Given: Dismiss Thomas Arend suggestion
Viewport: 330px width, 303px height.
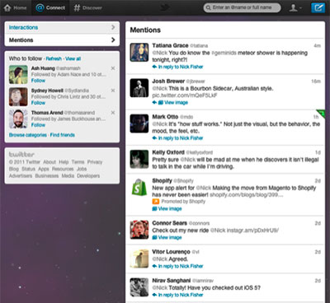Looking at the screenshot, I should pos(113,113).
